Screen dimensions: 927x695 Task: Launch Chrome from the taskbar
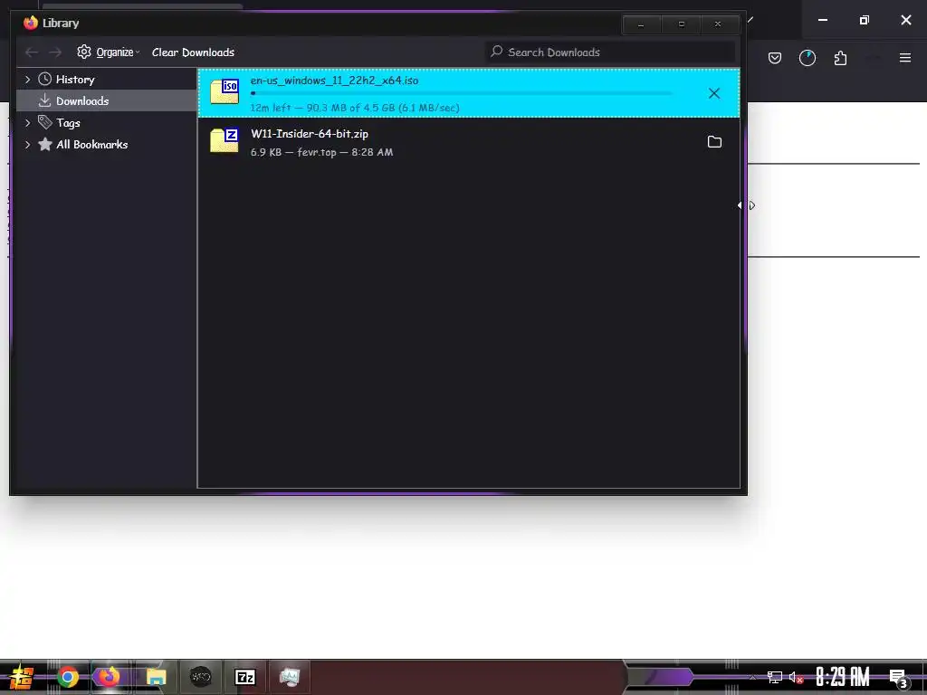click(x=68, y=677)
